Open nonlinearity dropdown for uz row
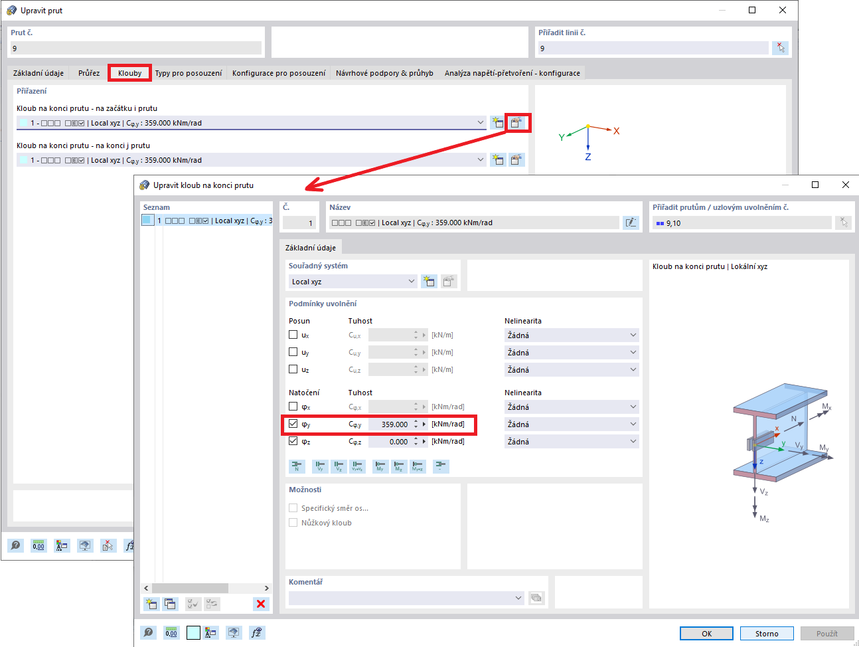The image size is (859, 647). coord(572,369)
